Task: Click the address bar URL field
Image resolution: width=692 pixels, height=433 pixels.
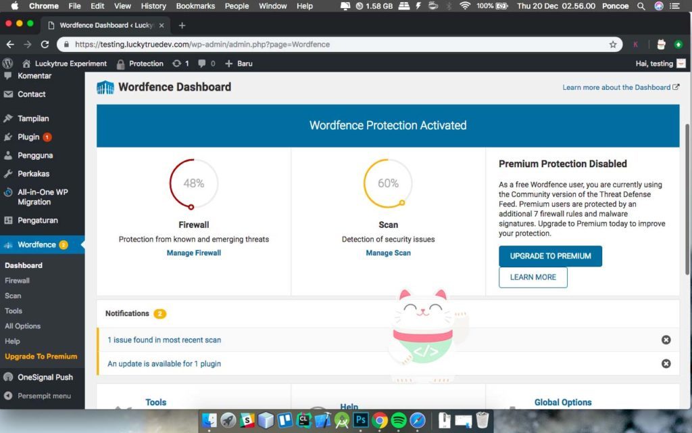Action: 340,44
